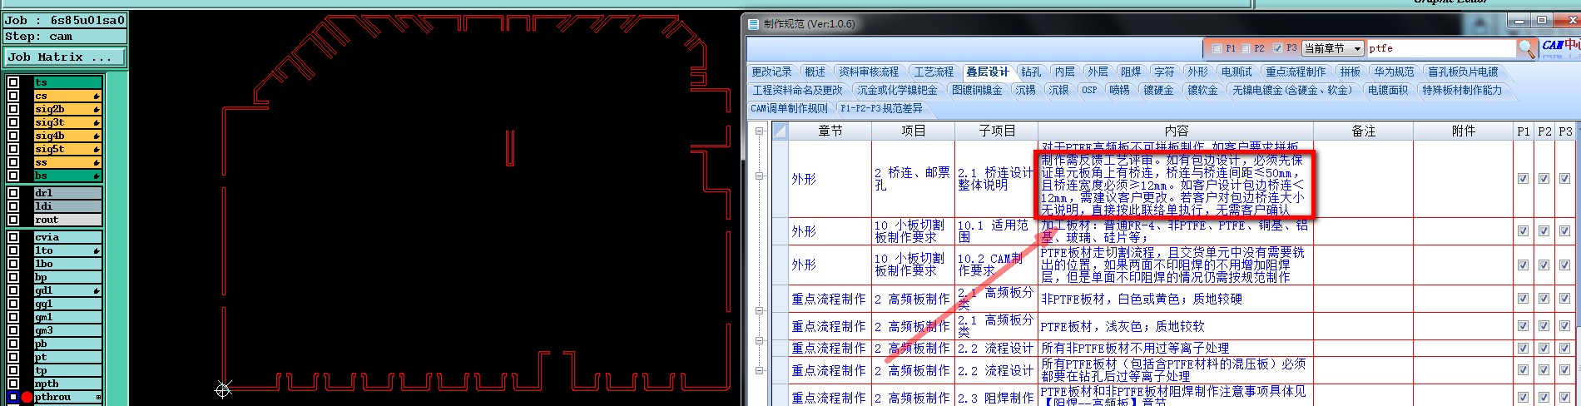Click cell 'PTFE板材，浅灰色；质地较软'
The image size is (1581, 406).
click(x=1176, y=326)
